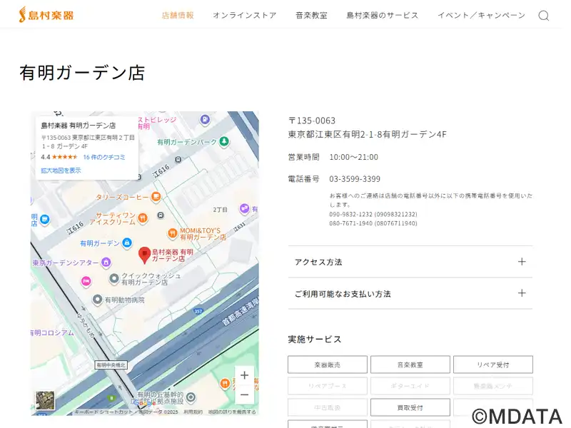Click the 拡大地図を表示 link
This screenshot has width=571, height=428.
[61, 170]
